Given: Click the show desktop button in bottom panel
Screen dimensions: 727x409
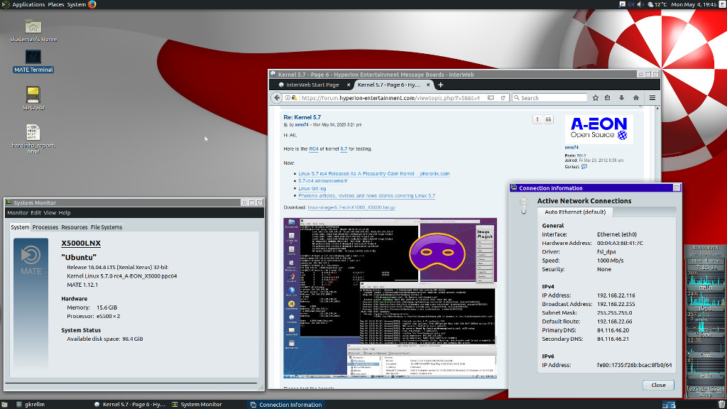Looking at the screenshot, I should point(5,404).
